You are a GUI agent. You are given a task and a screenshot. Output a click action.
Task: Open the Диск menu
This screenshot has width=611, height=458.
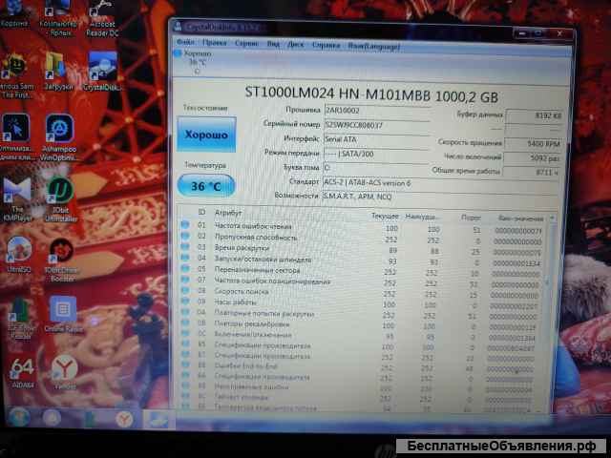click(296, 44)
